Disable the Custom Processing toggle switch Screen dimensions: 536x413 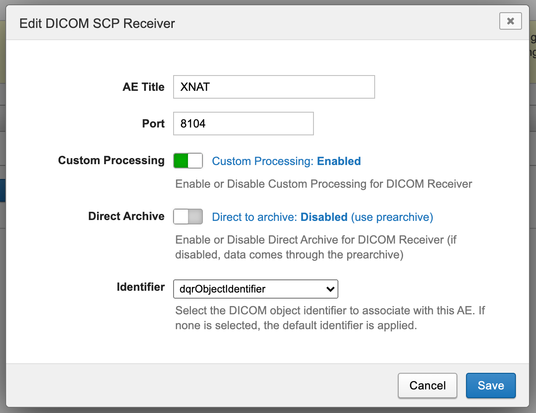click(x=188, y=161)
